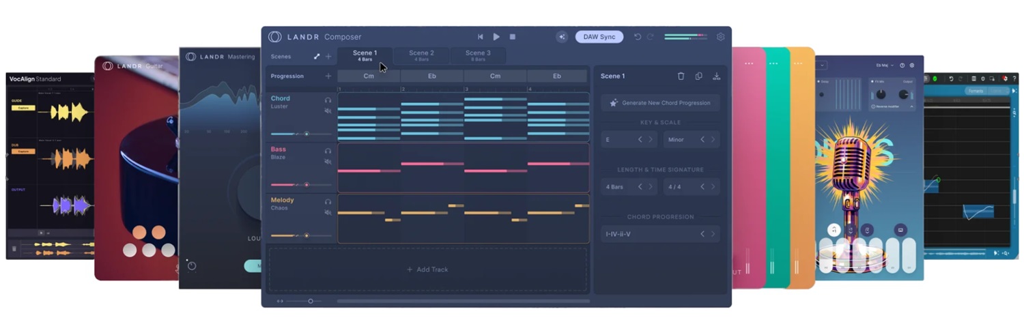Solo the Melody track with headphones icon
The height and width of the screenshot is (335, 1024).
pos(328,202)
